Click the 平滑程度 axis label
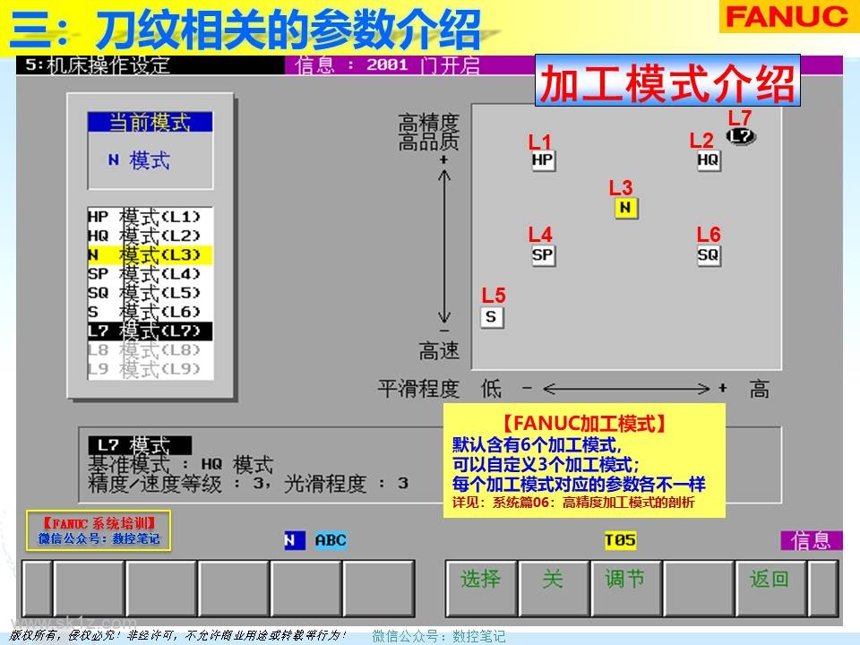This screenshot has width=860, height=645. 418,389
